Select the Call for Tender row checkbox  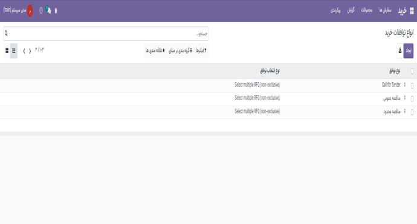pos(412,86)
